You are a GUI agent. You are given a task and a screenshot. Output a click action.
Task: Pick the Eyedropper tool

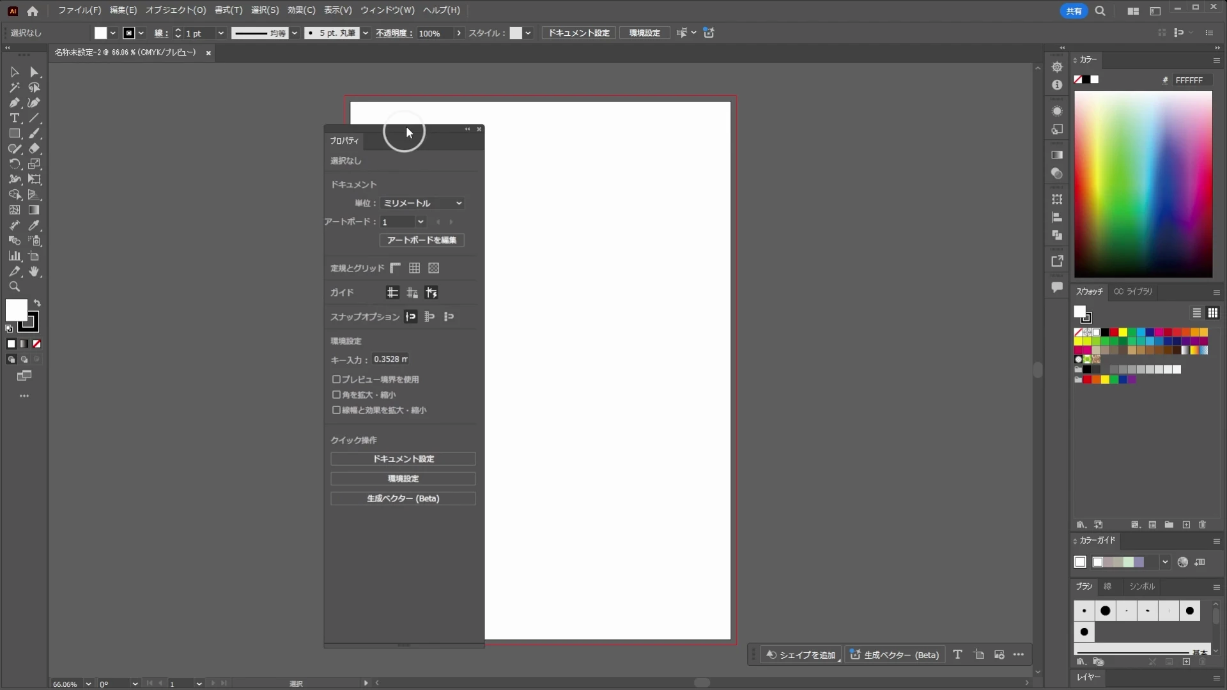tap(34, 226)
